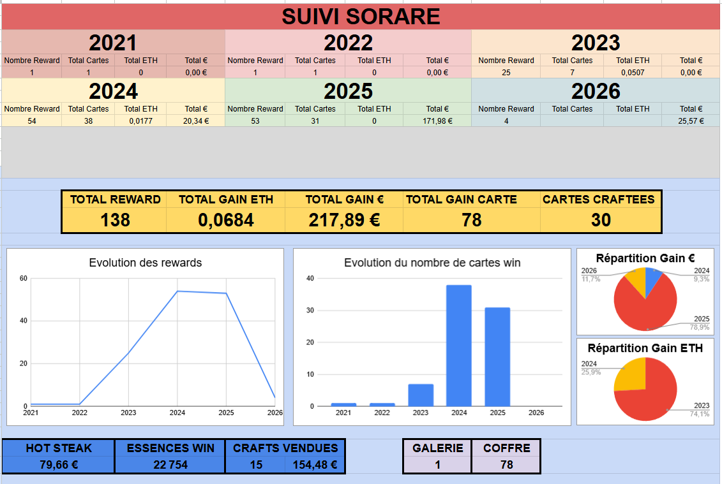
Task: Select 2024 Nombre Reward value 54
Action: click(x=32, y=121)
